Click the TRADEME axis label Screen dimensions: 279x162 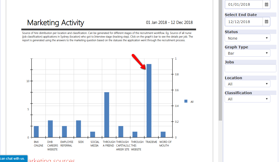151,142
